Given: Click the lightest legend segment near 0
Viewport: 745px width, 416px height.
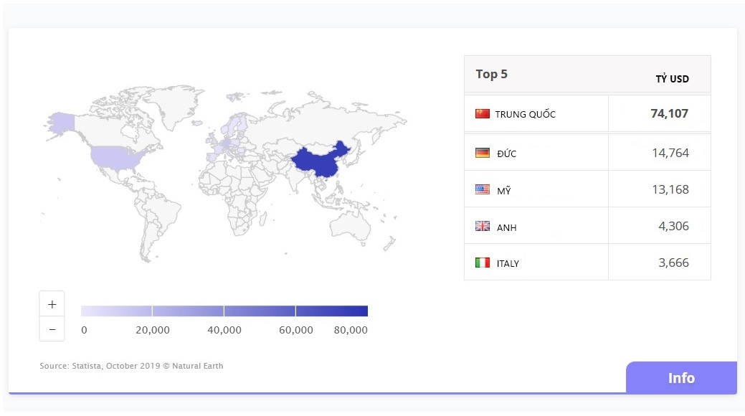Looking at the screenshot, I should tap(116, 311).
